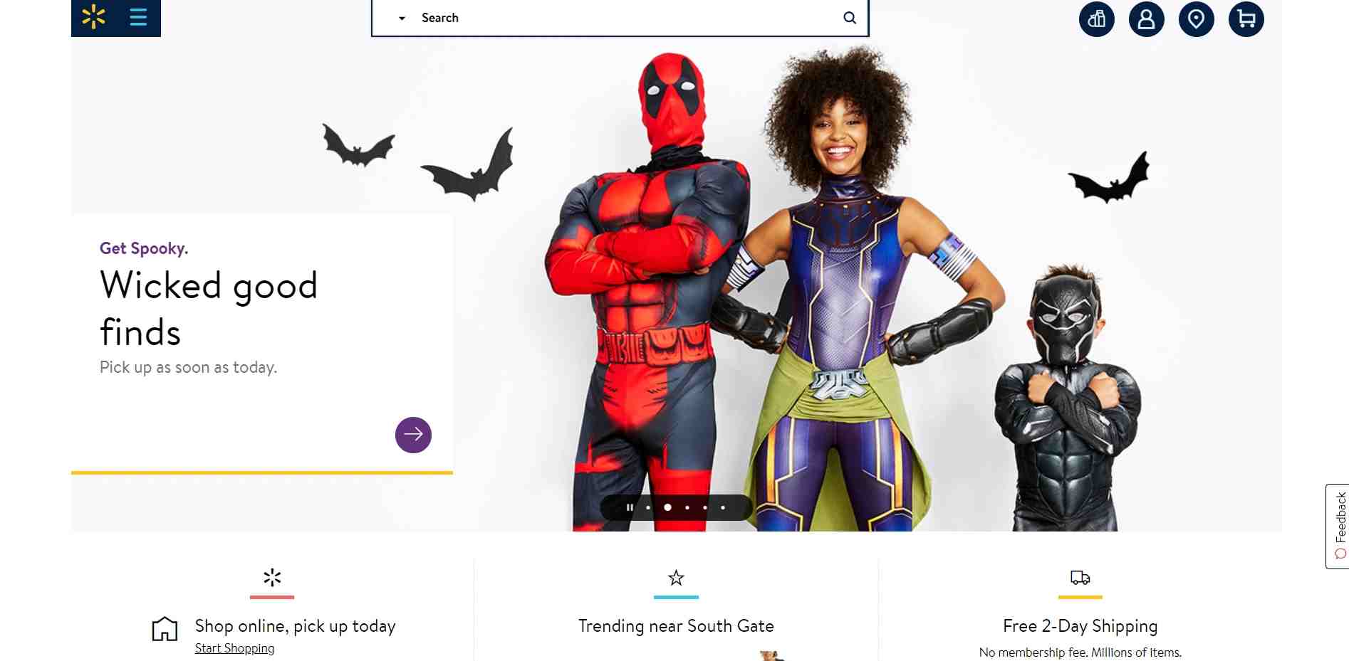Click the purple arrow button on banner
The image size is (1349, 661).
413,435
